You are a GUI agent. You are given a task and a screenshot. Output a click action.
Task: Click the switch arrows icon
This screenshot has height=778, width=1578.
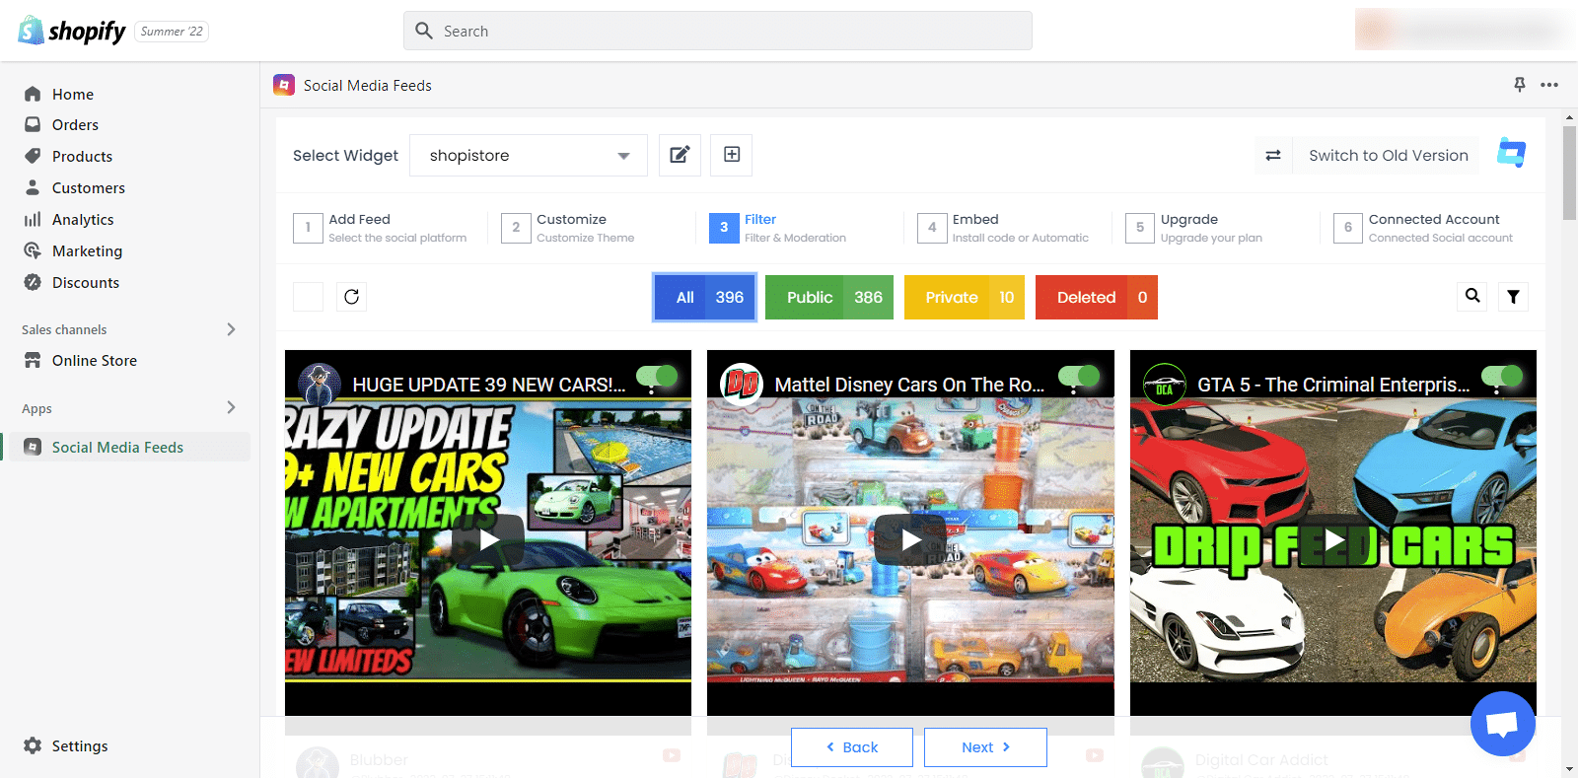coord(1273,155)
